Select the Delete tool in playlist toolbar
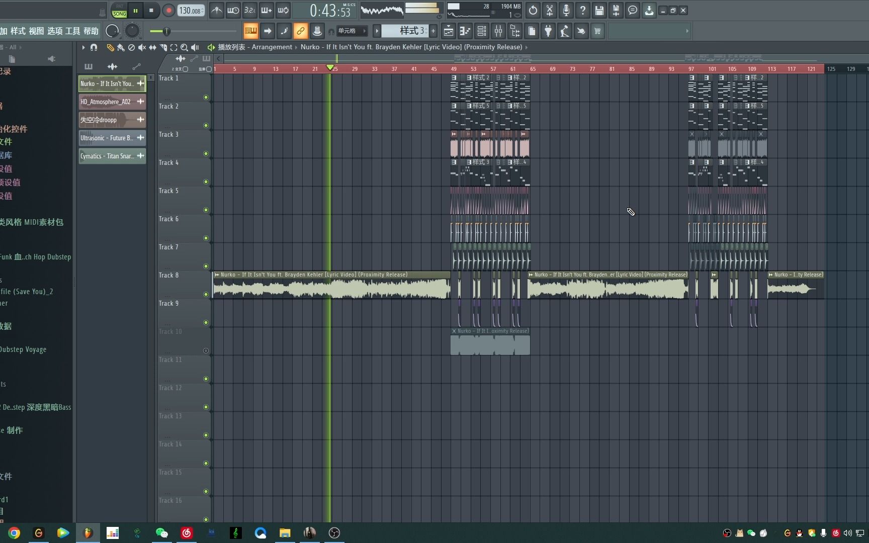The image size is (869, 543). (x=131, y=47)
